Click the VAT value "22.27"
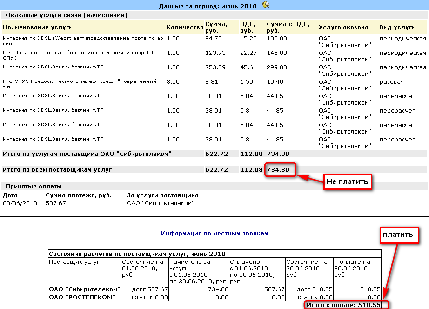429x309 pixels. coord(248,53)
